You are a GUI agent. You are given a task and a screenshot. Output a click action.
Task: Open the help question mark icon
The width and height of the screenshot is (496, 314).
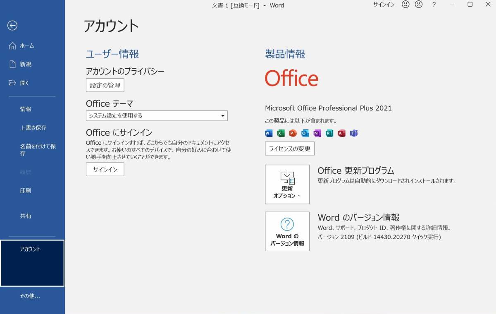pyautogui.click(x=434, y=5)
